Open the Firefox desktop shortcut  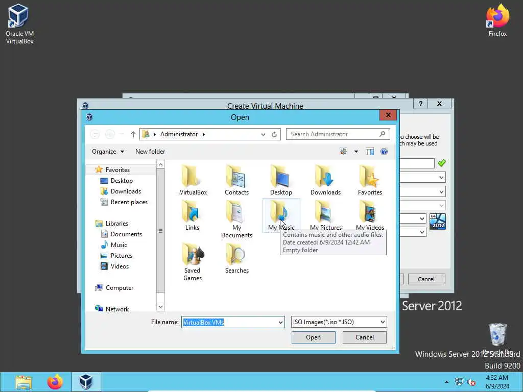click(x=497, y=20)
